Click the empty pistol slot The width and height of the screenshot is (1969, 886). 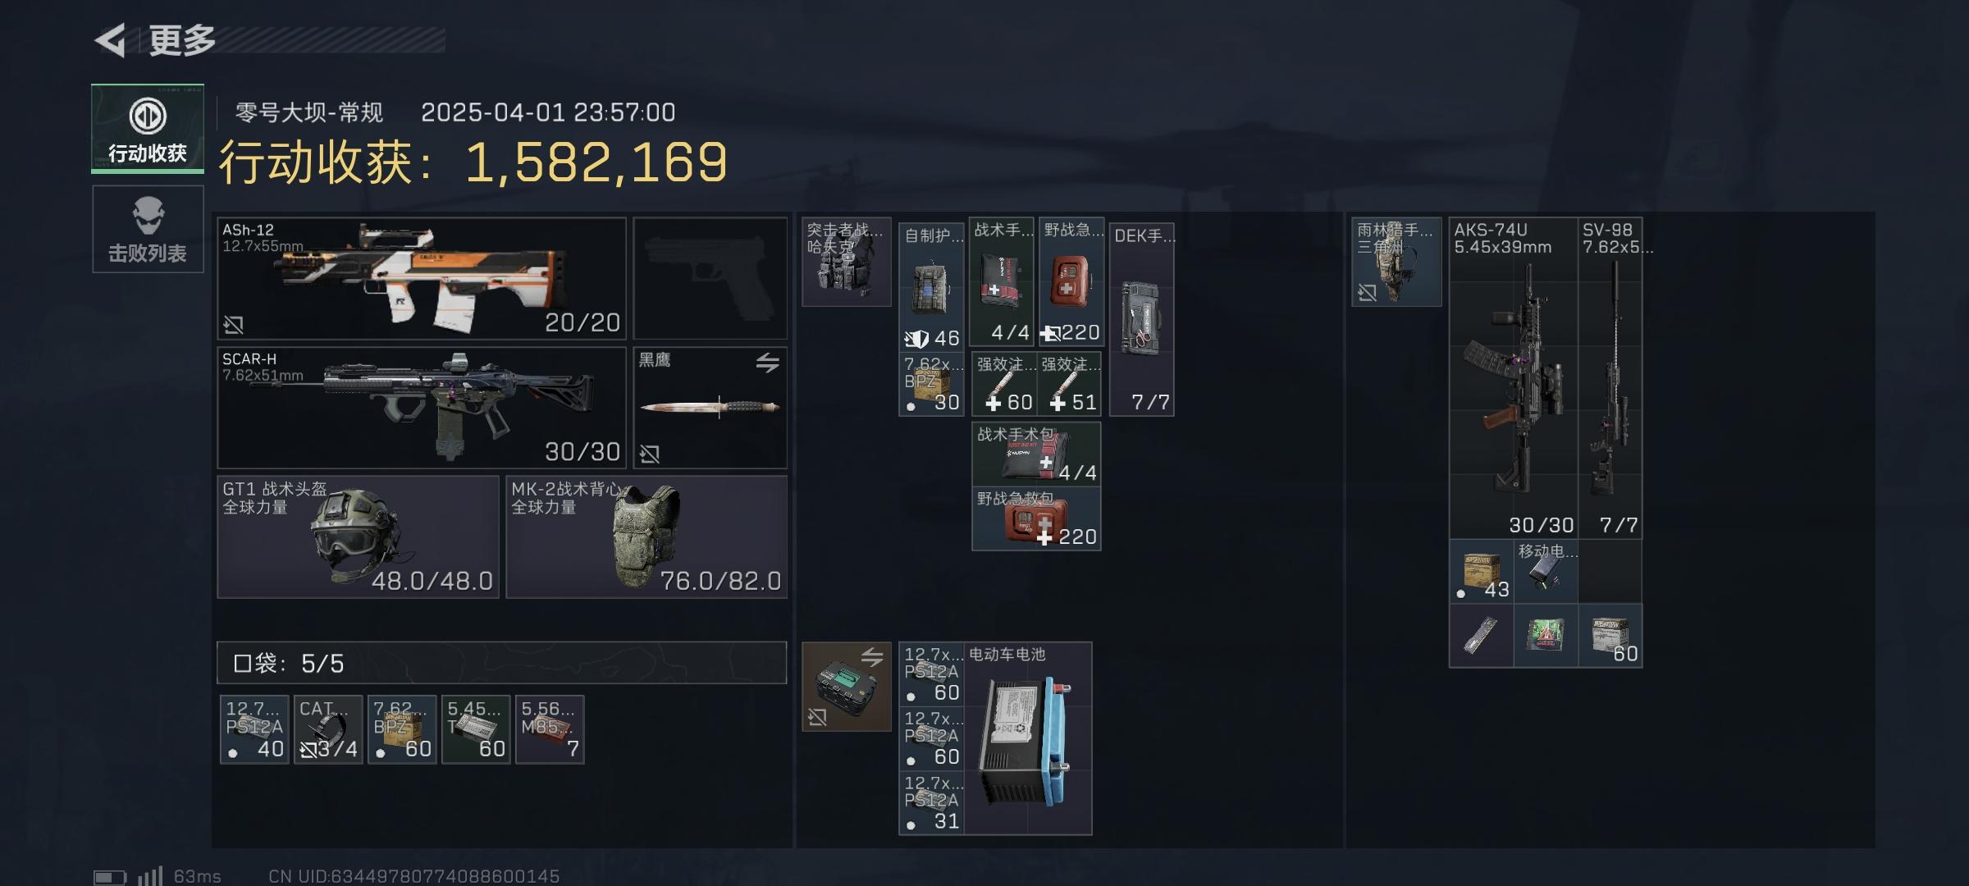(x=710, y=278)
